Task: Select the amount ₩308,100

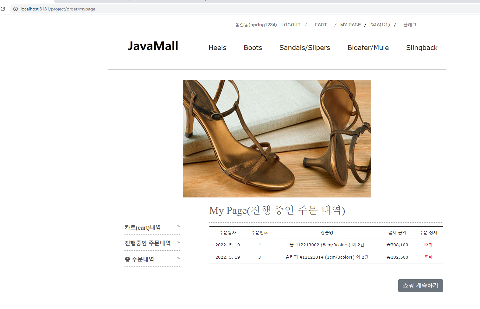Action: [397, 245]
